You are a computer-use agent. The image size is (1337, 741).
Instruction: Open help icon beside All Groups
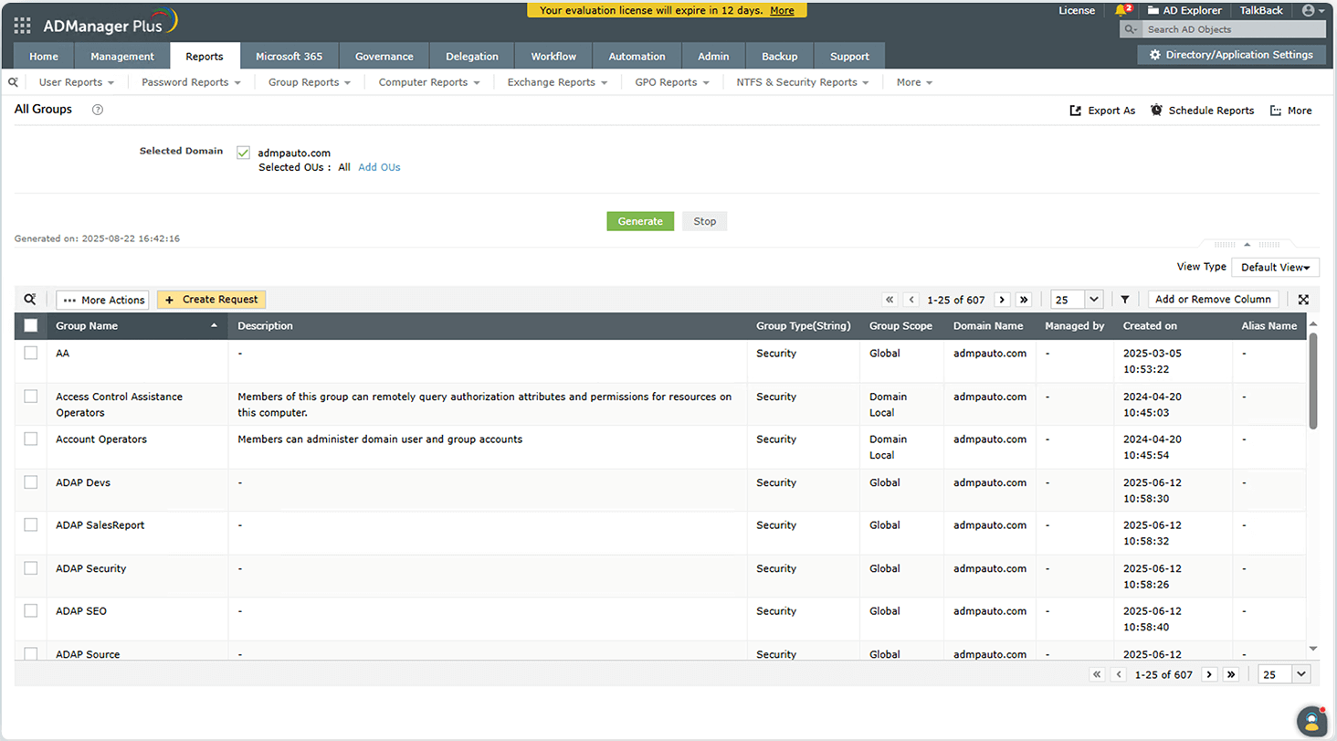point(98,110)
